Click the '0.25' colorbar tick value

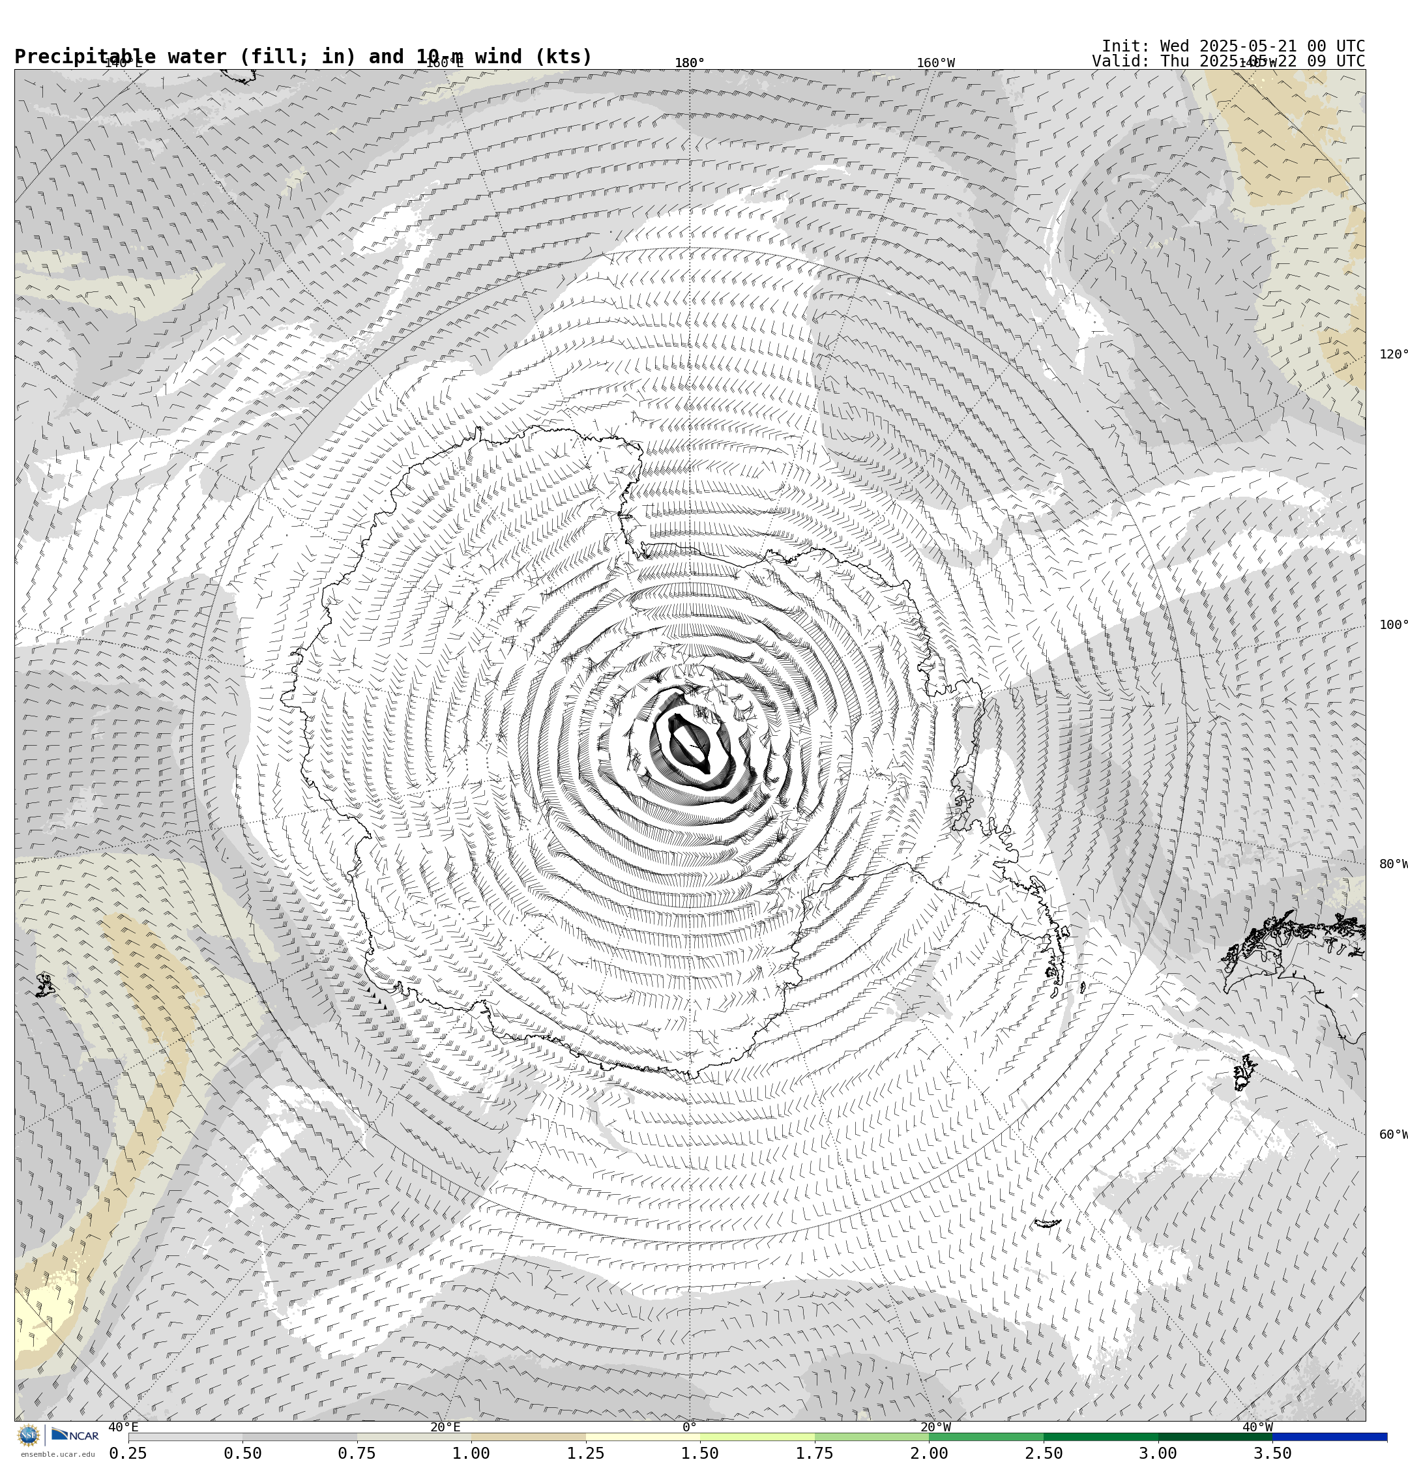128,1453
